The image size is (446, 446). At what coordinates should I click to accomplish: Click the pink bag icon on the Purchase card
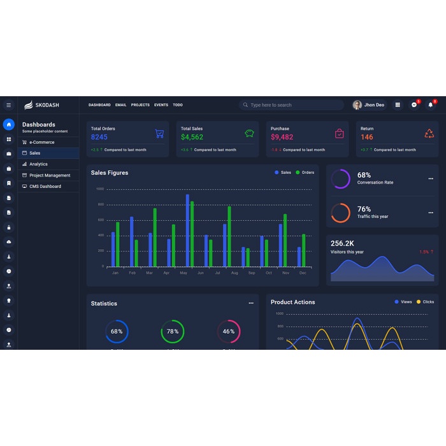(x=340, y=133)
